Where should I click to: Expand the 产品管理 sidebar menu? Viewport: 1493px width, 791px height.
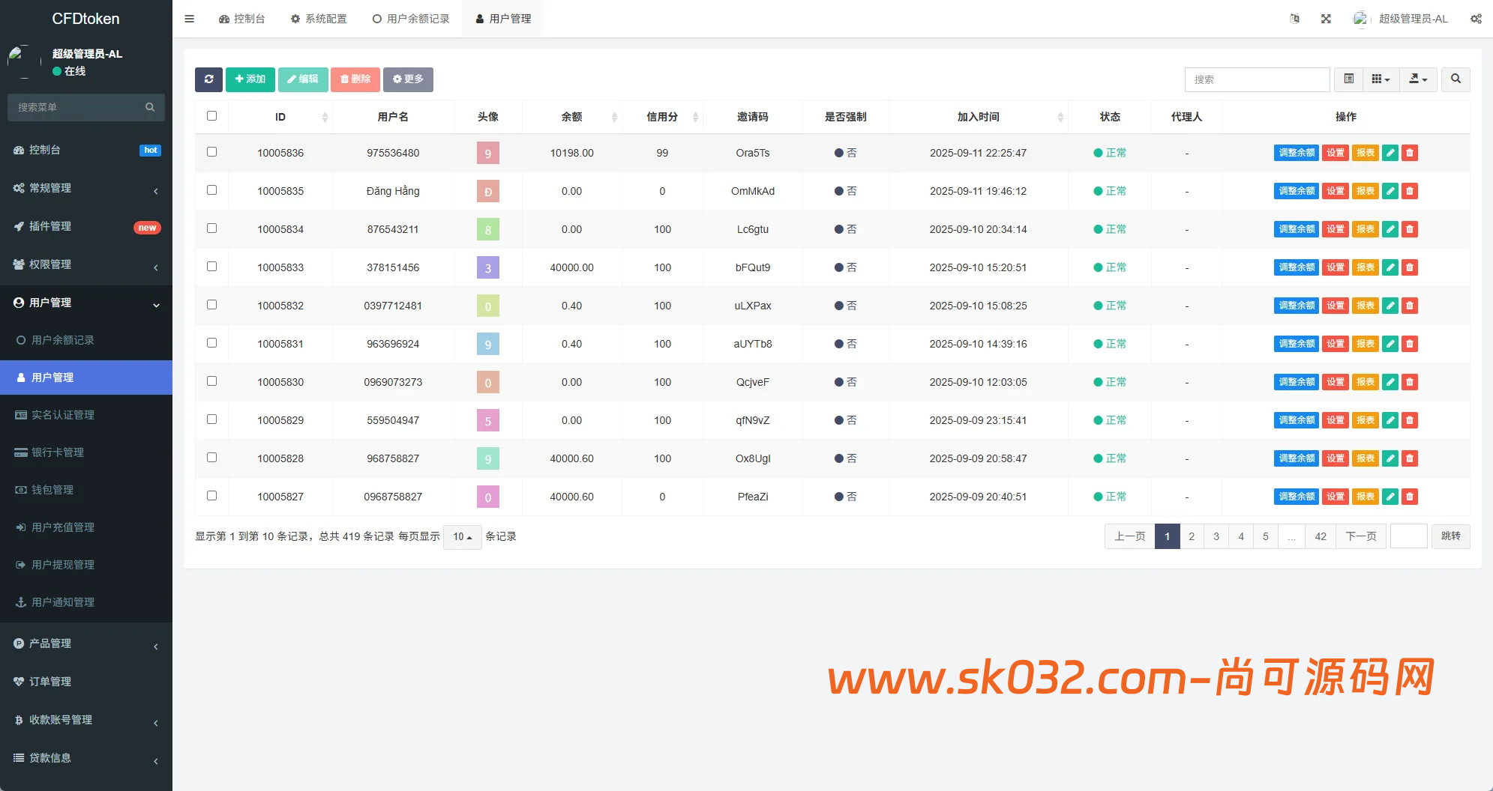pyautogui.click(x=86, y=643)
